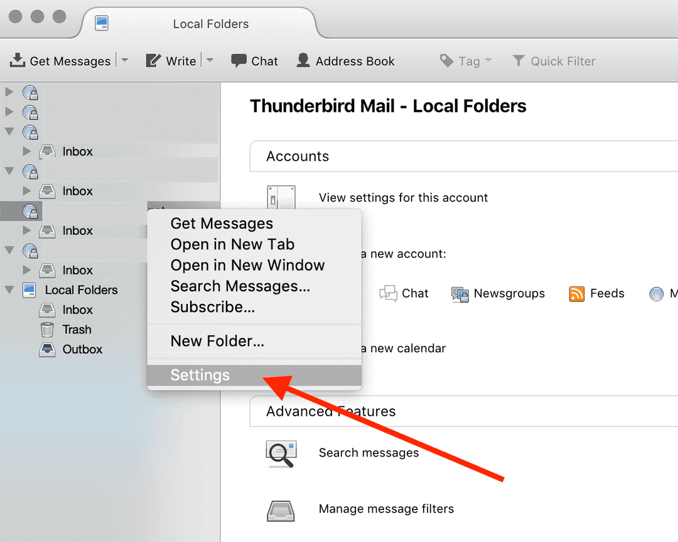Open the Trash folder
Image resolution: width=678 pixels, height=542 pixels.
pyautogui.click(x=77, y=330)
